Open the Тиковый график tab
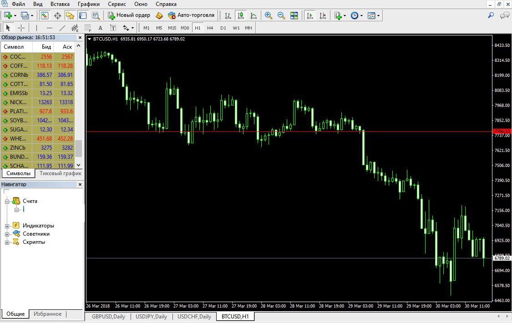Image resolution: width=512 pixels, height=323 pixels. 60,173
